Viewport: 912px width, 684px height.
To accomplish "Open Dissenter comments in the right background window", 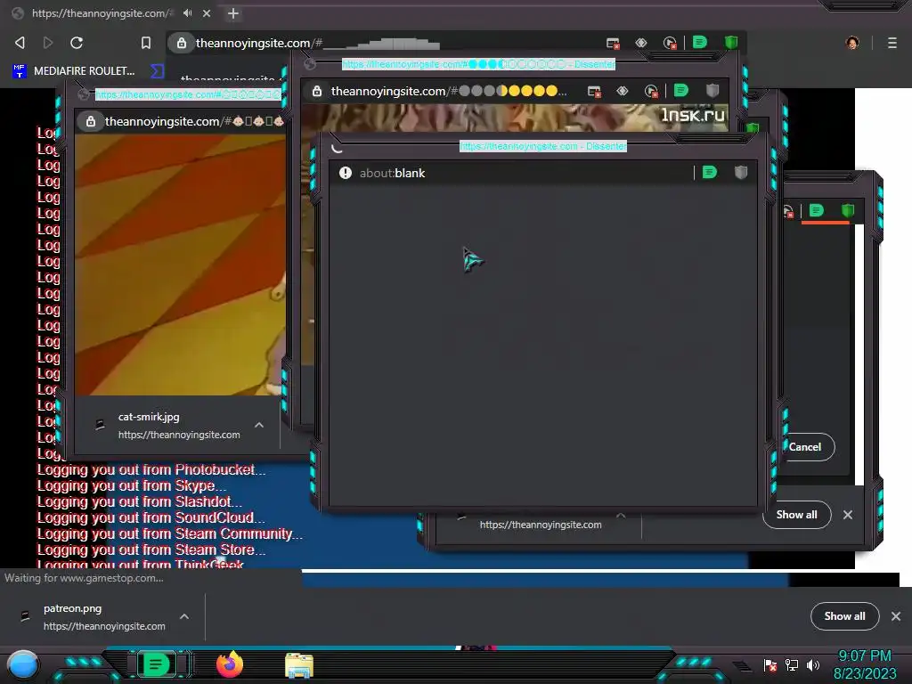I will (817, 210).
